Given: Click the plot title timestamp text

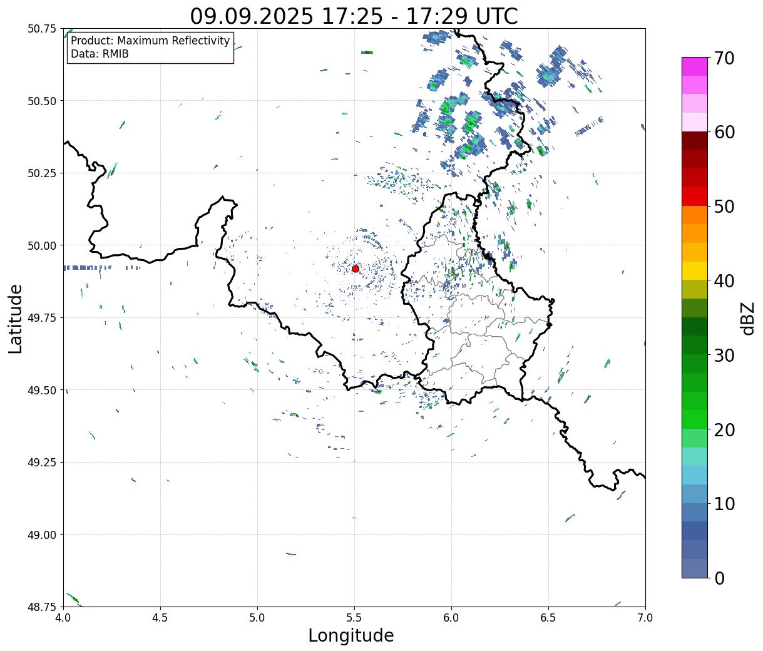Looking at the screenshot, I should 354,16.
